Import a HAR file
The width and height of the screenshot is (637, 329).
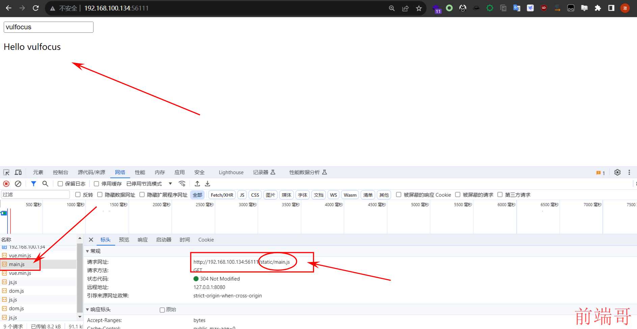197,184
